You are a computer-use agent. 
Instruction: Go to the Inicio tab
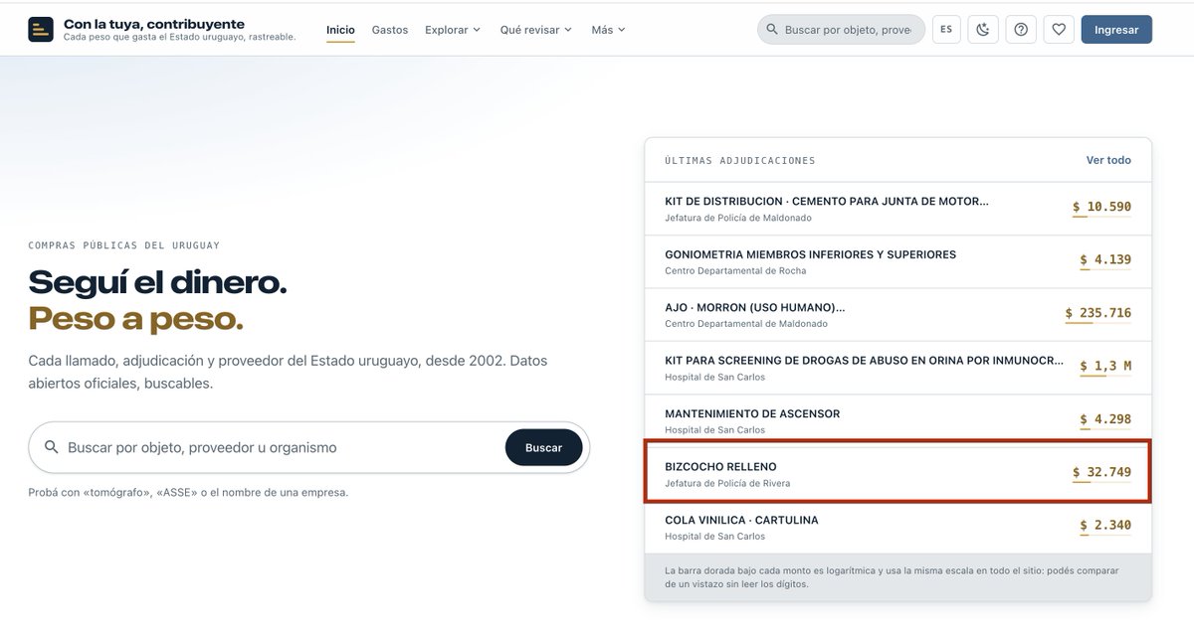pos(340,30)
